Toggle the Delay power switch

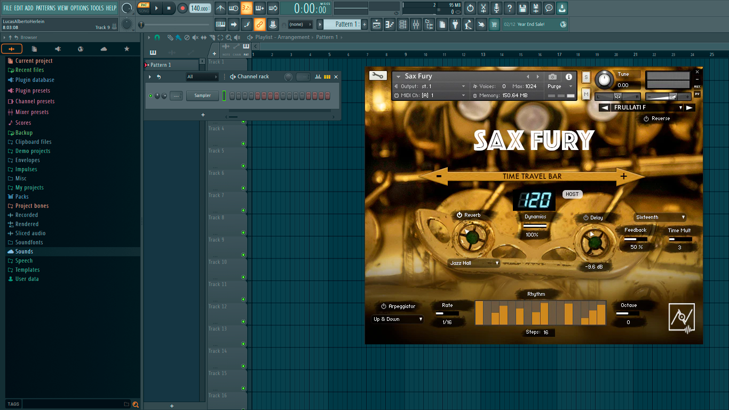(585, 218)
